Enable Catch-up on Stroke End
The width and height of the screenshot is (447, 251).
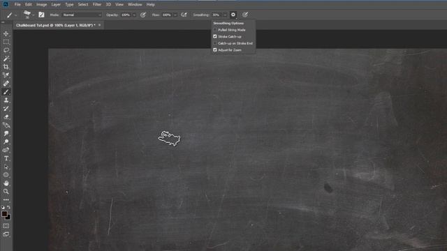pos(215,43)
